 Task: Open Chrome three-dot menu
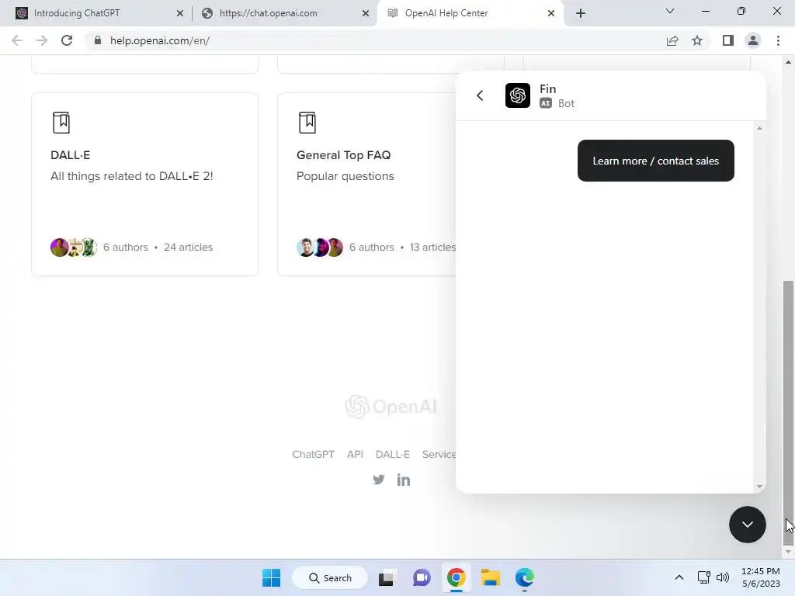tap(778, 40)
